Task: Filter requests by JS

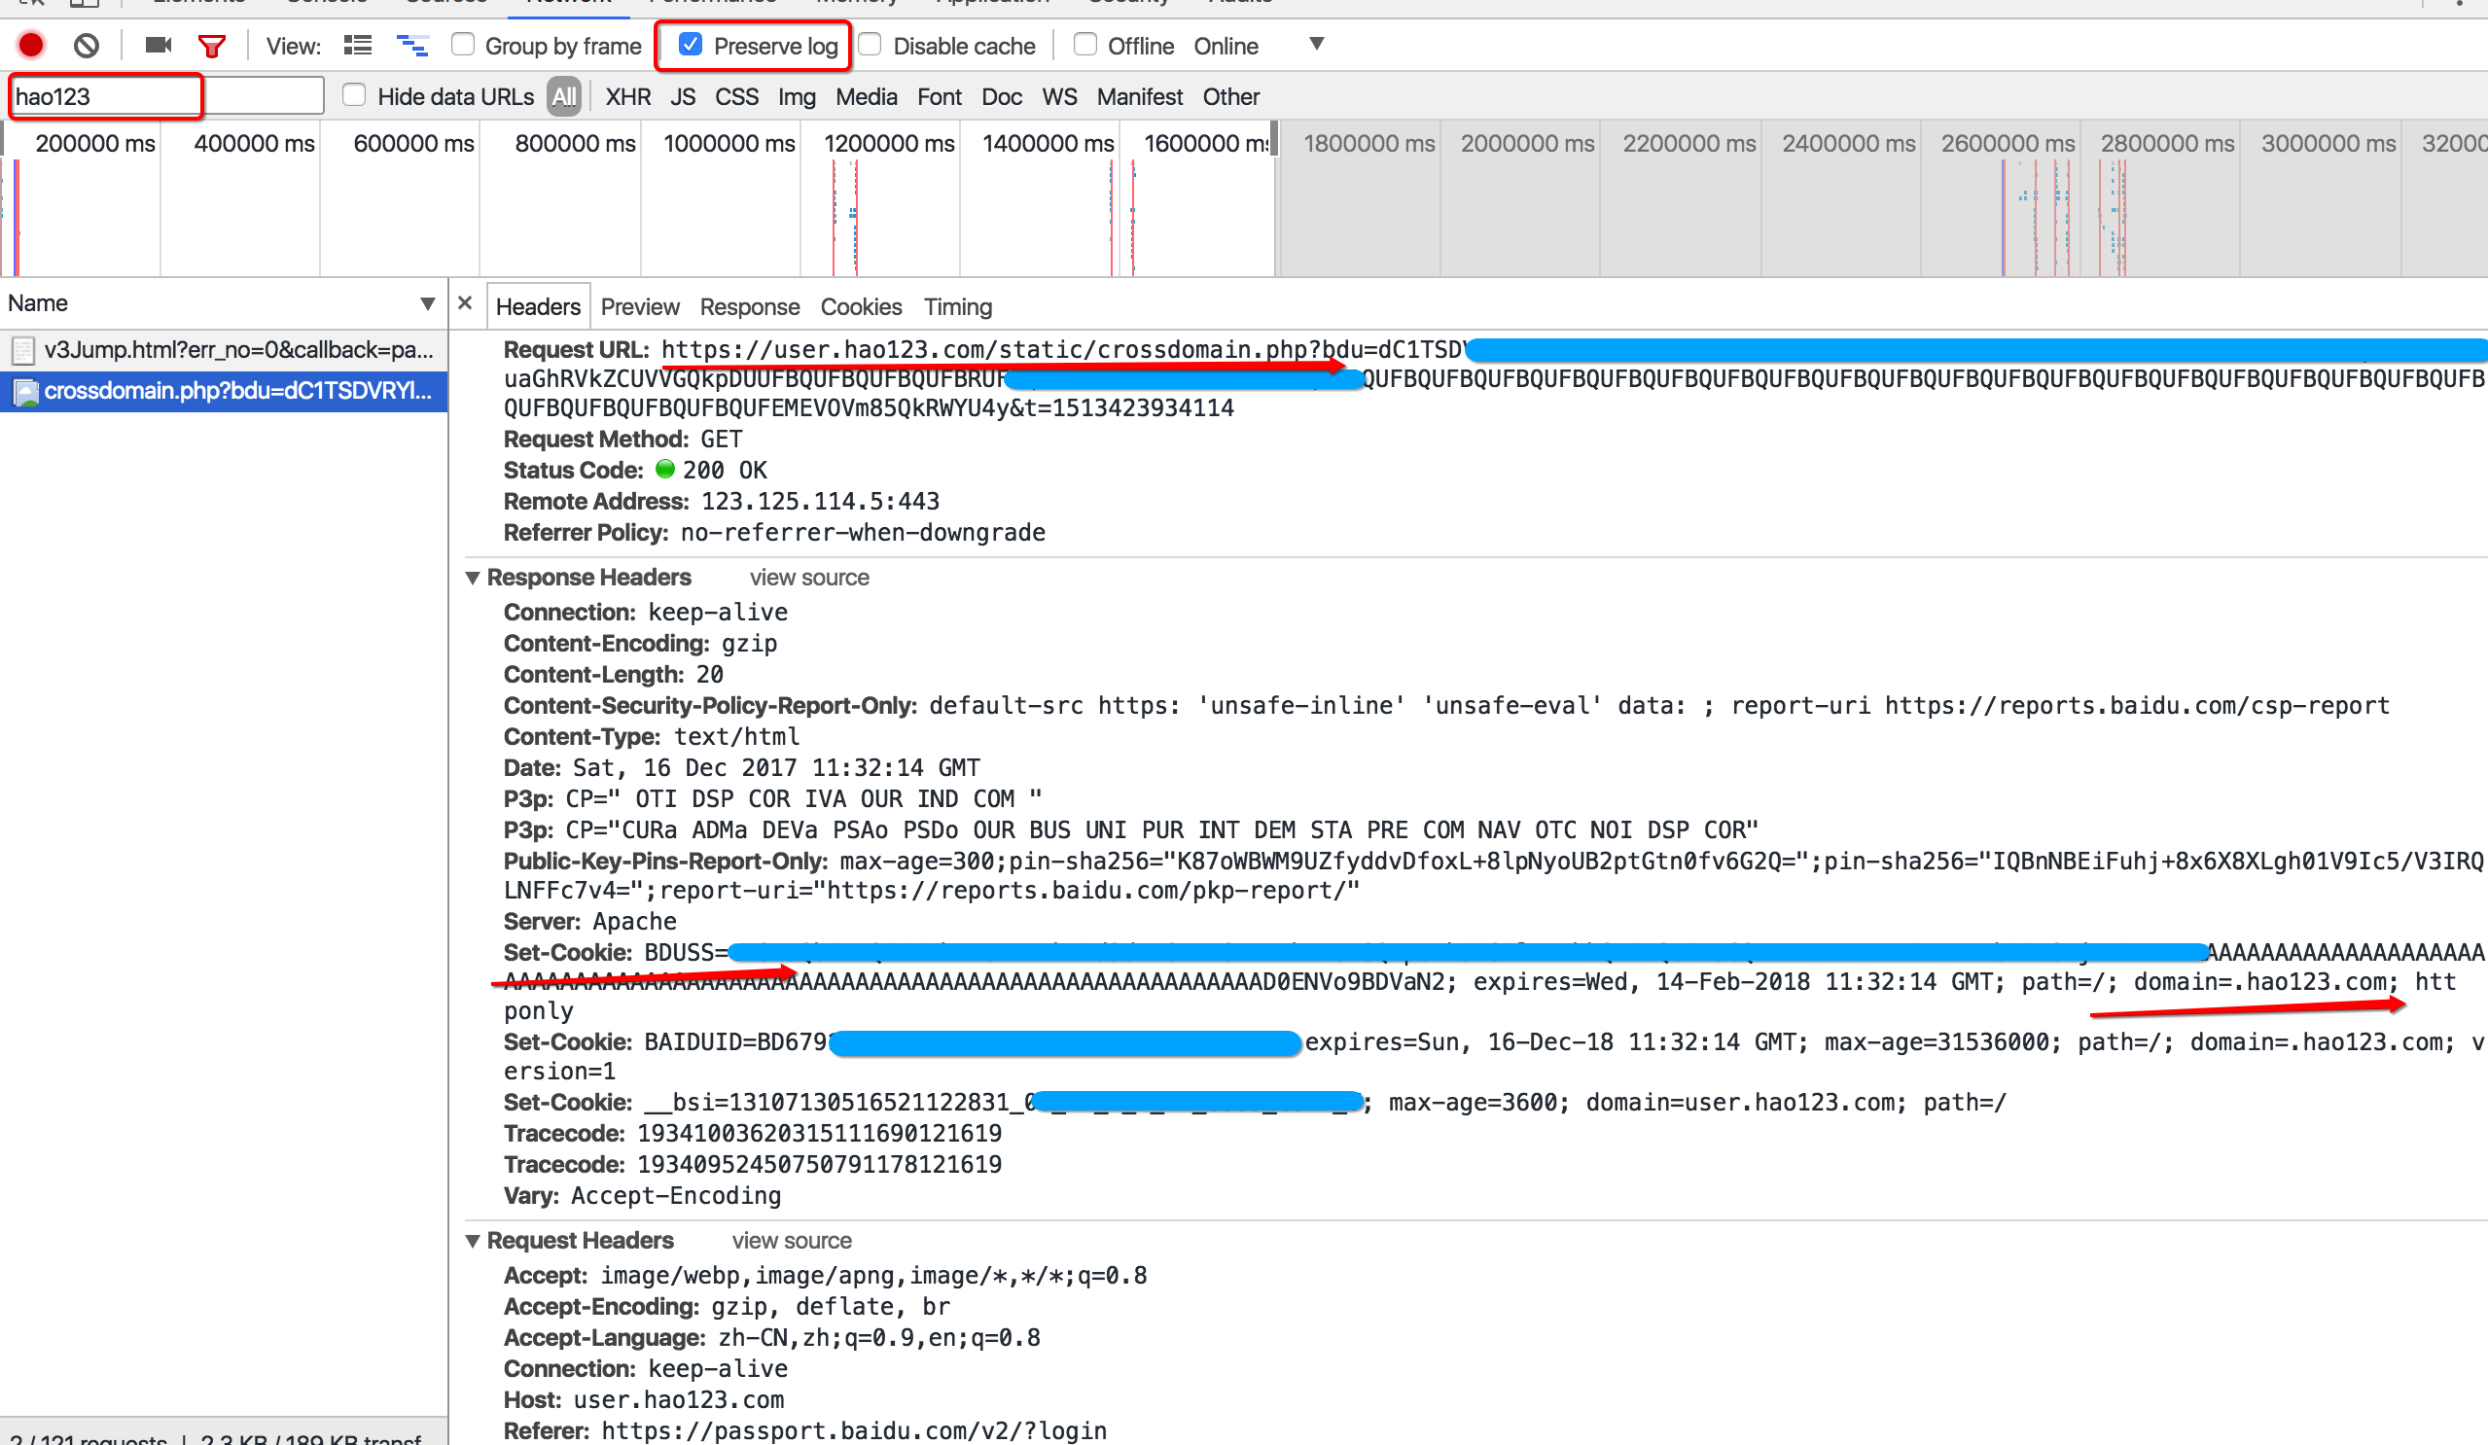Action: (x=682, y=96)
